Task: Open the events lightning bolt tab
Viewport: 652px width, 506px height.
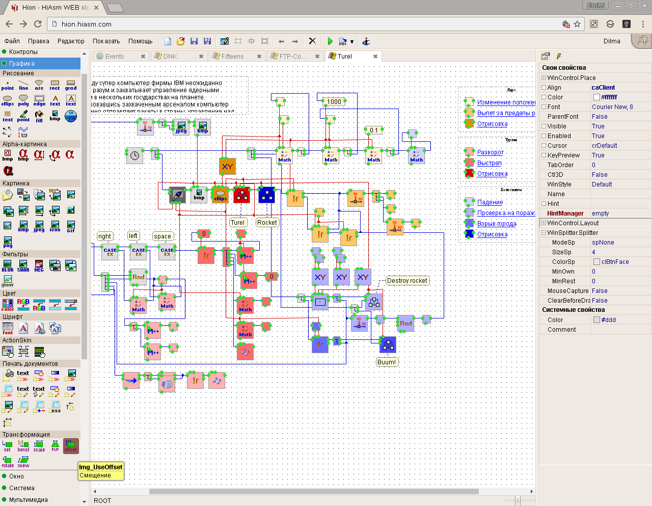Action: [x=559, y=56]
